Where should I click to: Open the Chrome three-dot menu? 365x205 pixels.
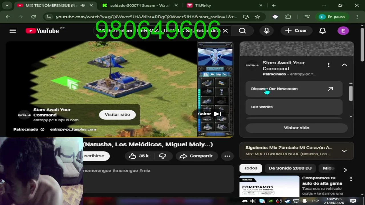pos(357,17)
